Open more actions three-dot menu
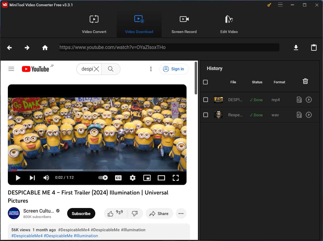 (181, 213)
